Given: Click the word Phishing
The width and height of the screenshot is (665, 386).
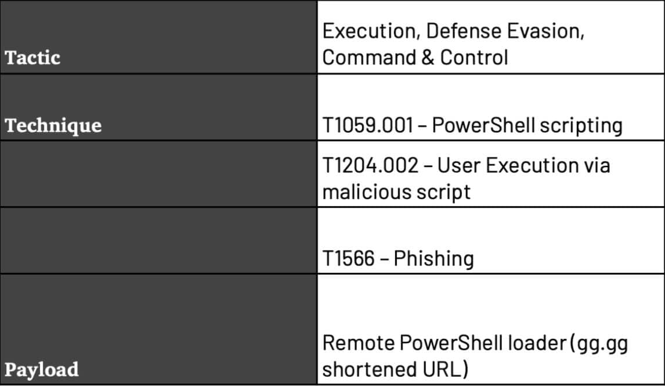Looking at the screenshot, I should click(x=433, y=258).
